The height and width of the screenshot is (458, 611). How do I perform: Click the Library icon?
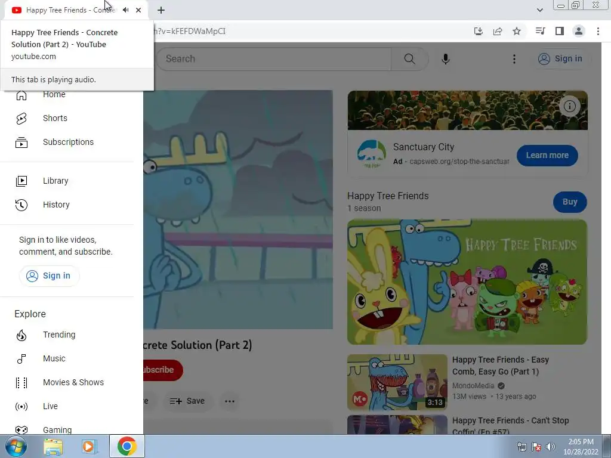pyautogui.click(x=21, y=181)
